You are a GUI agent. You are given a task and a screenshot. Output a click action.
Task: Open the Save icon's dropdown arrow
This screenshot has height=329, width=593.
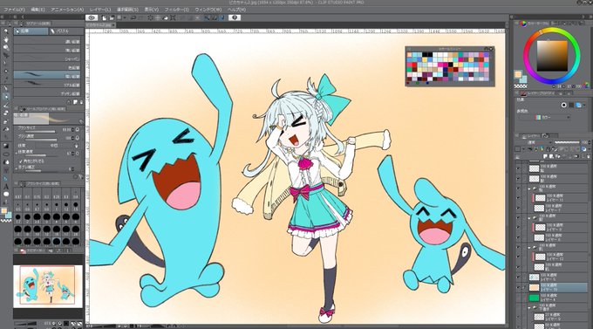124,17
